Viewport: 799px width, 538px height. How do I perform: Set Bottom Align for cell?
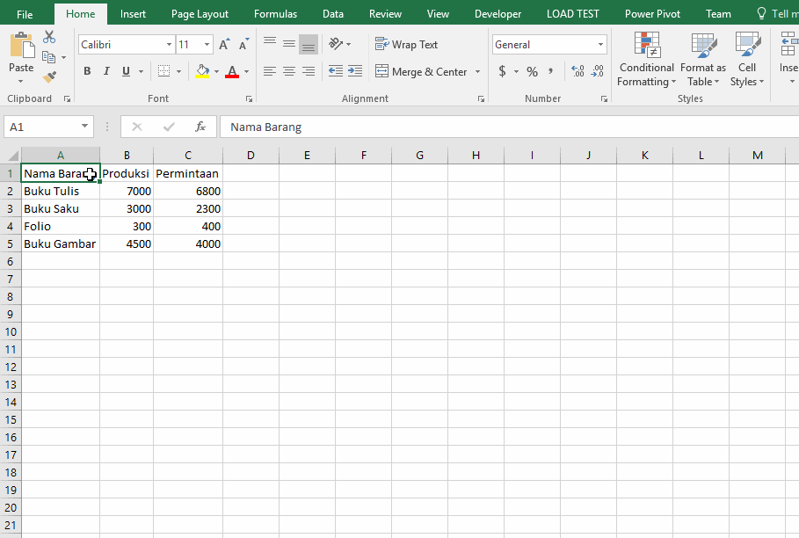pos(309,44)
